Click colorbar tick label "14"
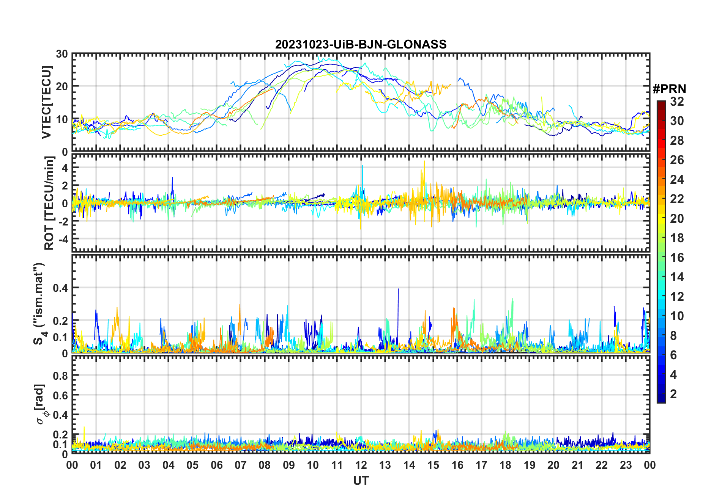The height and width of the screenshot is (504, 722). coord(677,277)
